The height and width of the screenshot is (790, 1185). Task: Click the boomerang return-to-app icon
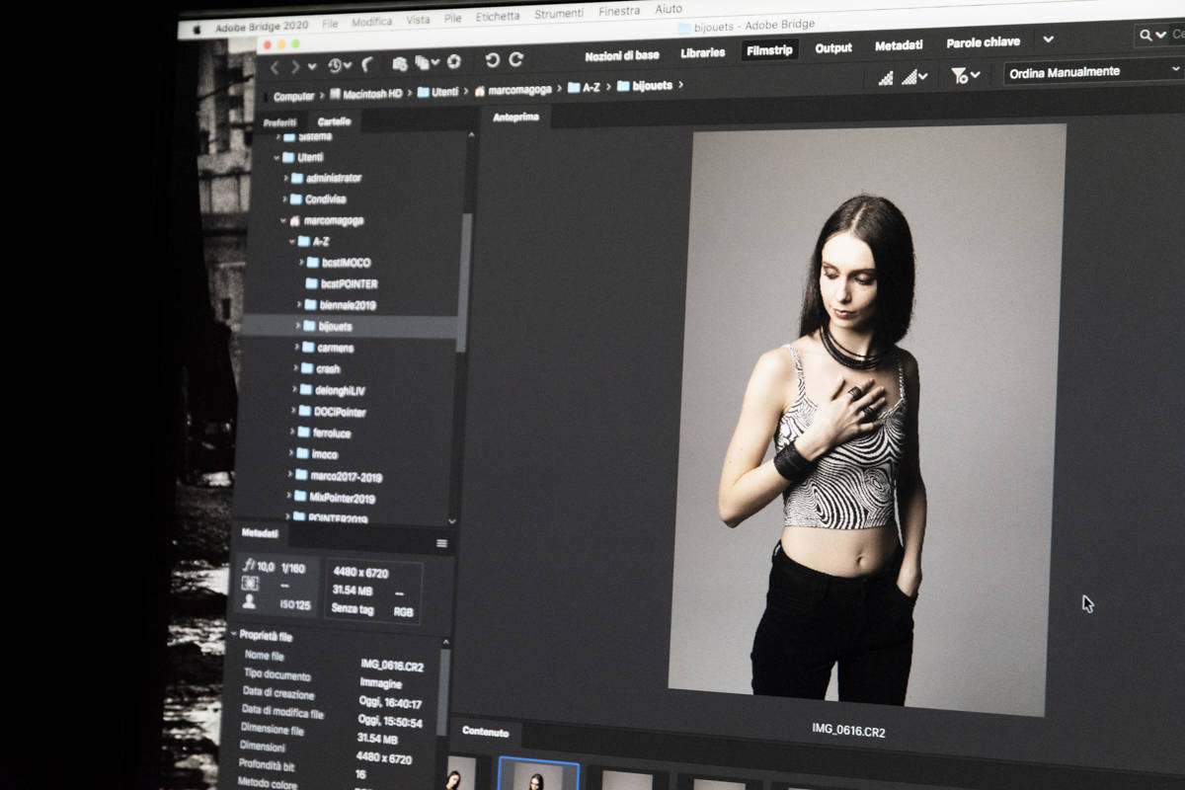[367, 64]
